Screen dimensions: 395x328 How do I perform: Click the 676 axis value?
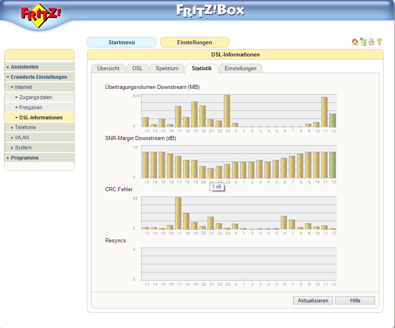pos(136,96)
